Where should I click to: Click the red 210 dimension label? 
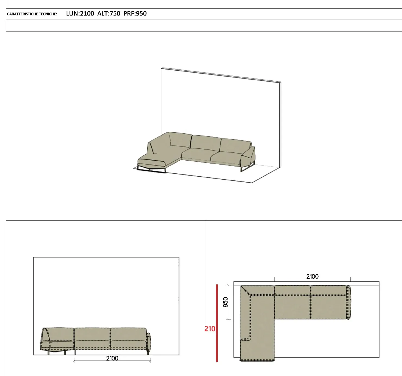[210, 329]
